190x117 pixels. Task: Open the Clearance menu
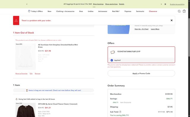(x=153, y=11)
